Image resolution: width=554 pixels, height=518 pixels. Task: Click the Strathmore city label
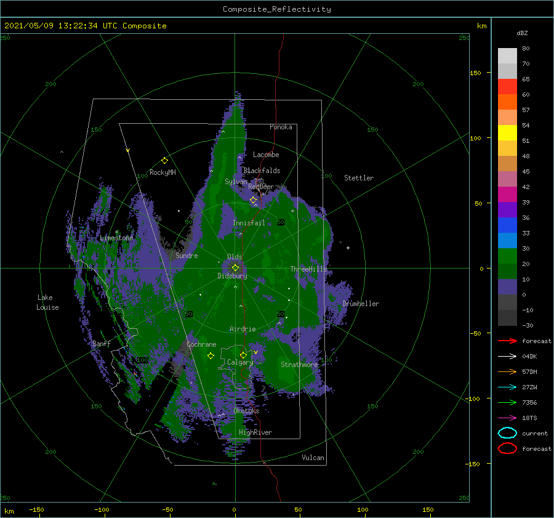[299, 365]
